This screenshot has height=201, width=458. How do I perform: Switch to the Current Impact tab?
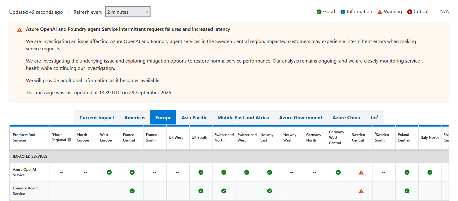[x=97, y=117]
